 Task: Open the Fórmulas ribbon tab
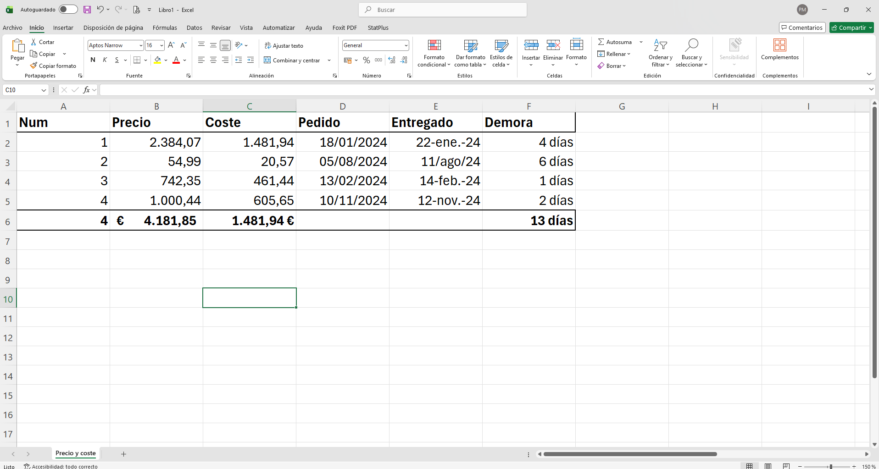tap(165, 28)
